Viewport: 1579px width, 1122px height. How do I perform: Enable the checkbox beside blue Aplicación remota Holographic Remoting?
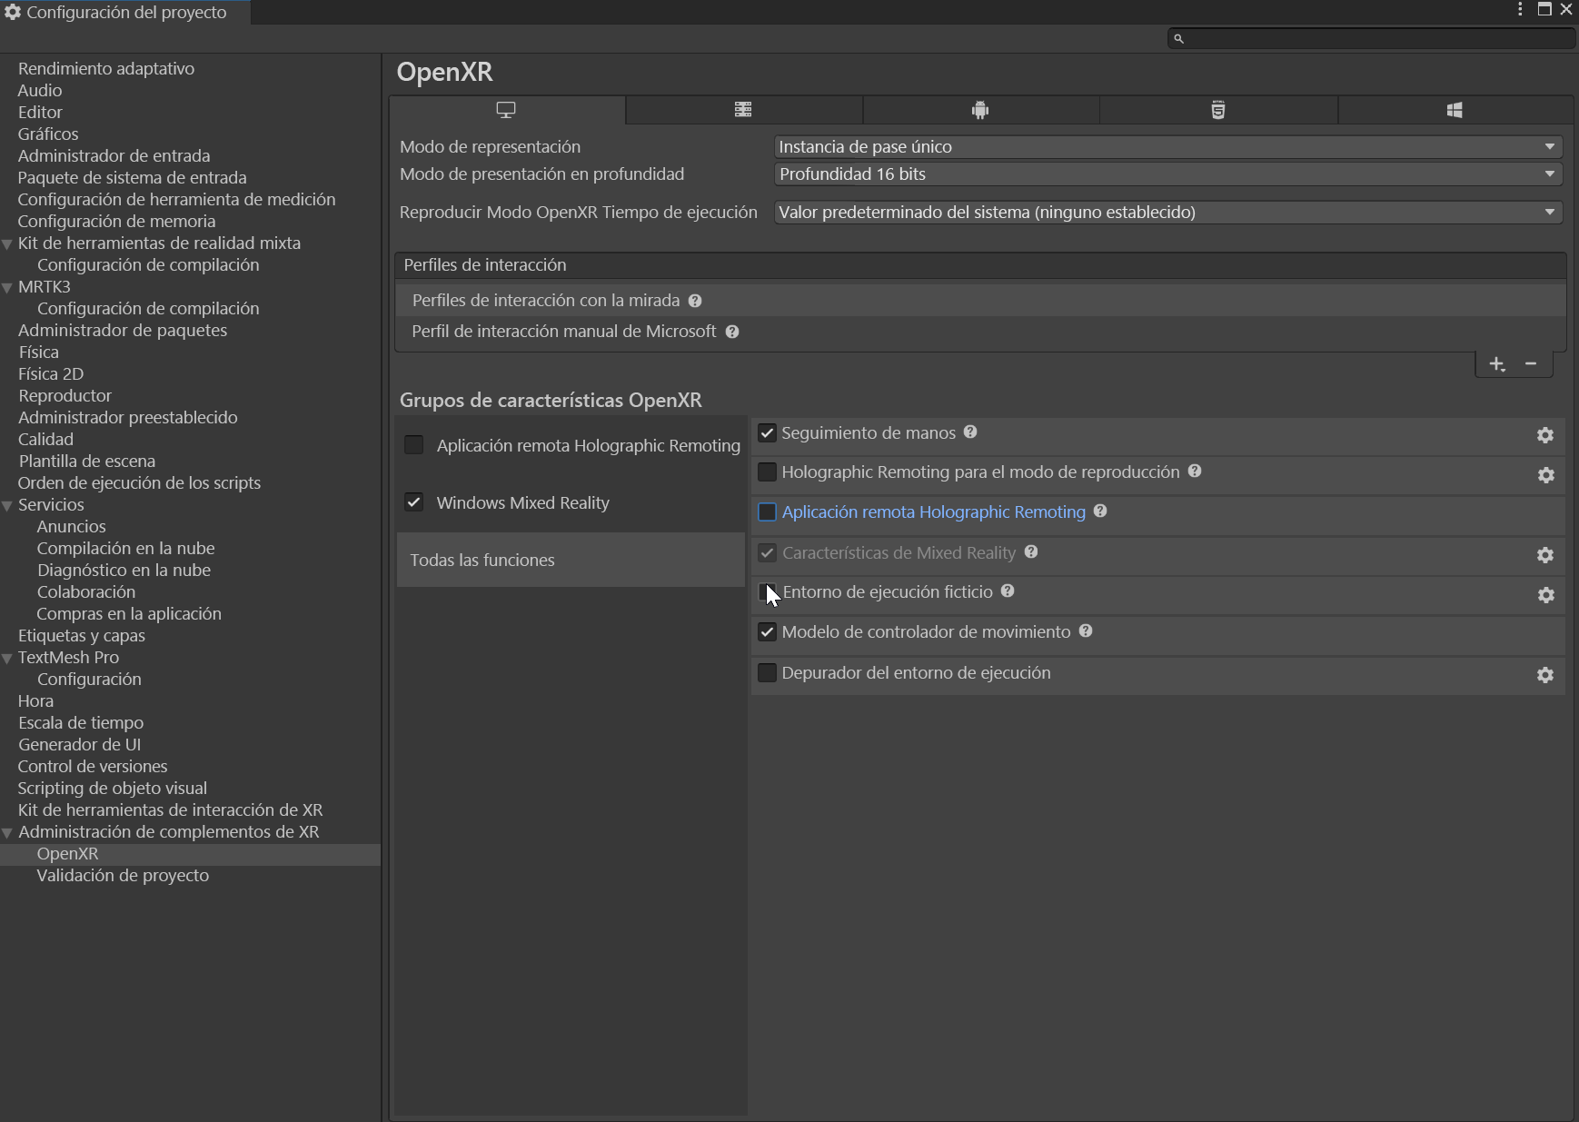767,511
